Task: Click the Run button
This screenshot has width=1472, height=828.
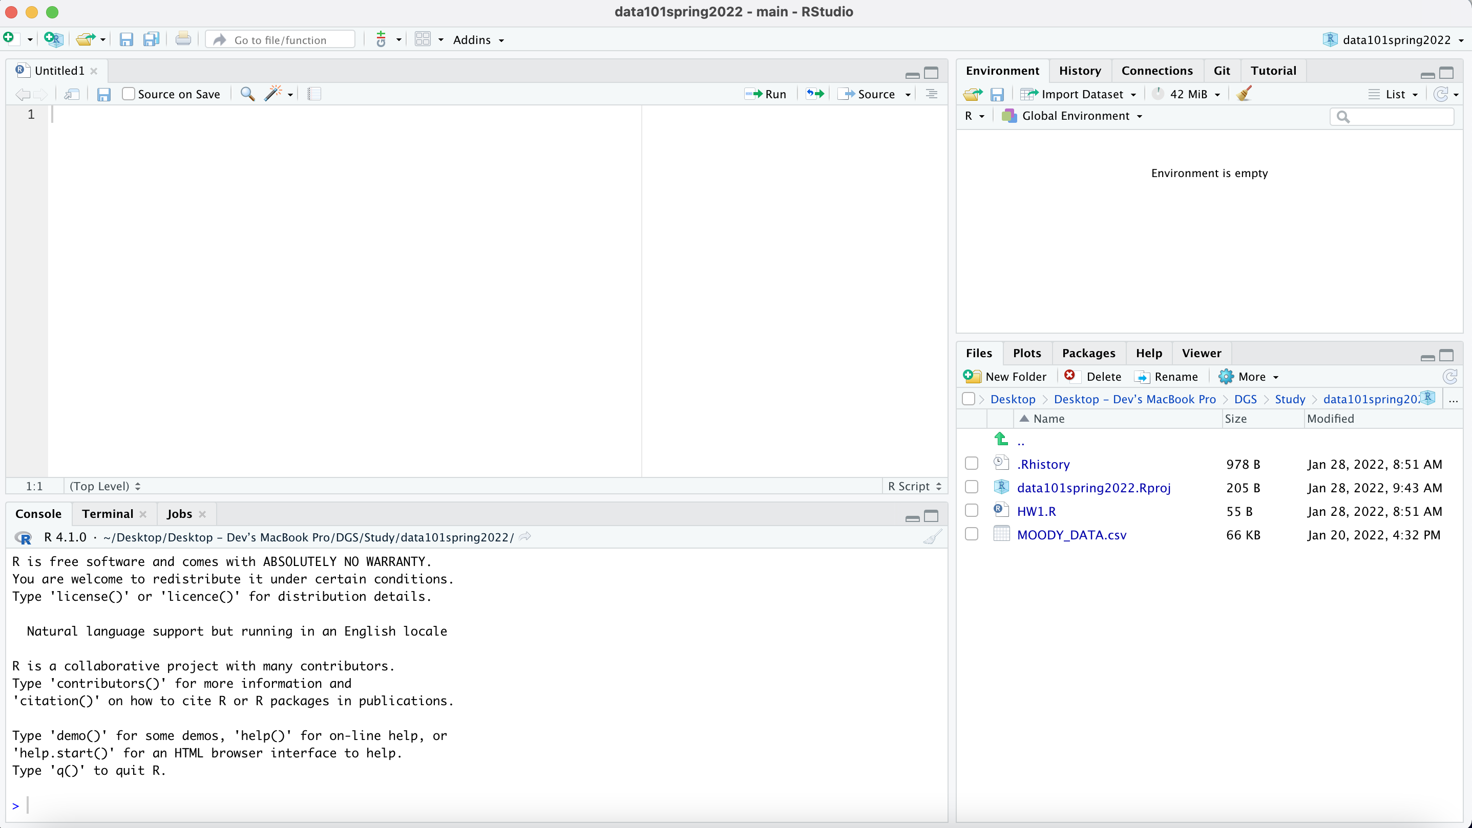Action: pyautogui.click(x=766, y=94)
